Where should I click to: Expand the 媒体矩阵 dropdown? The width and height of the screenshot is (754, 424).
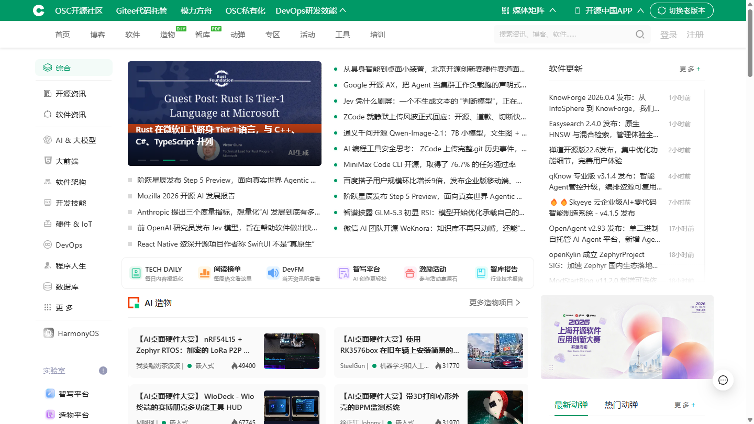(x=529, y=10)
